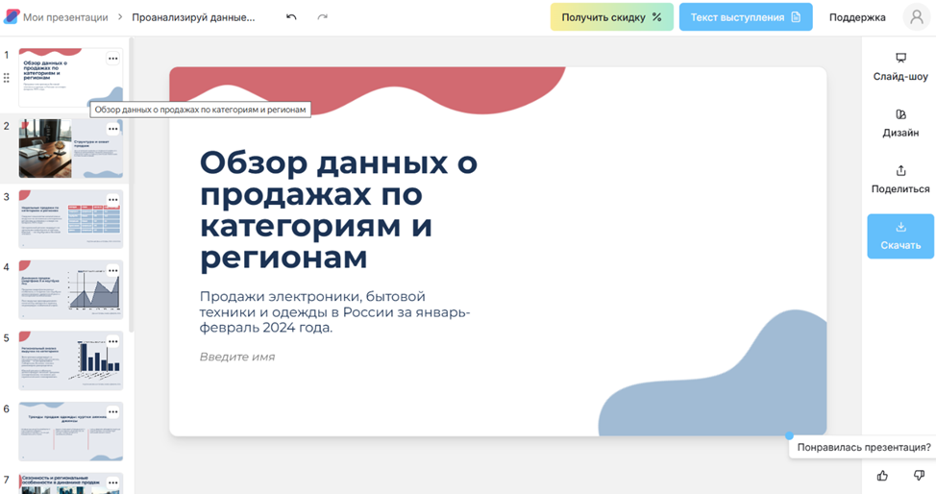This screenshot has height=494, width=936.
Task: Open slide 4 options menu
Action: click(112, 271)
